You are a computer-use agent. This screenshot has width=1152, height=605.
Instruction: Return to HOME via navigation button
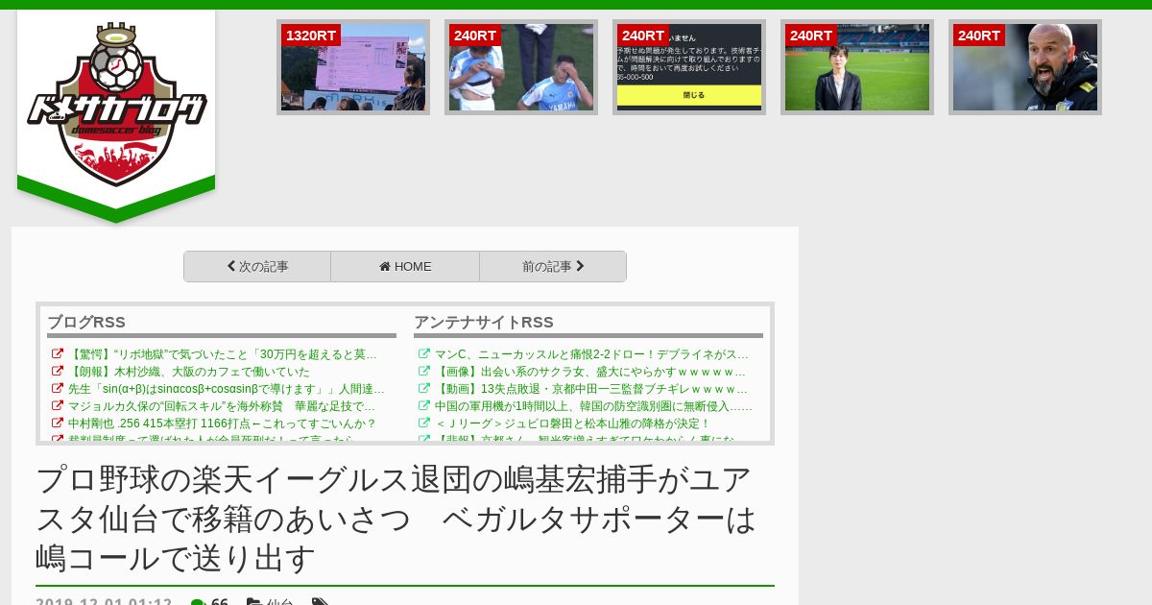tap(405, 267)
